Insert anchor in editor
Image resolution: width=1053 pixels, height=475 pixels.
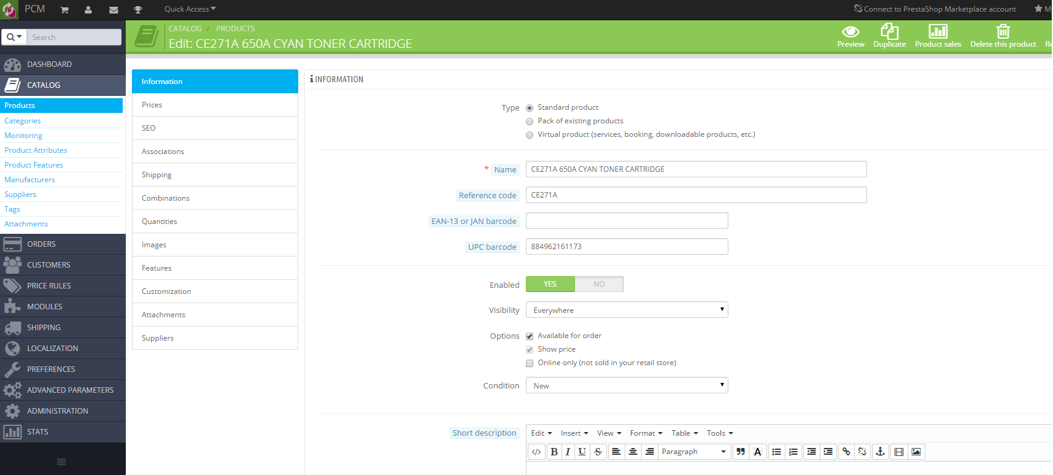880,452
